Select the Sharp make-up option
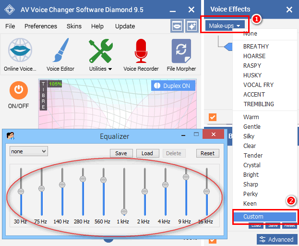 pos(265,184)
